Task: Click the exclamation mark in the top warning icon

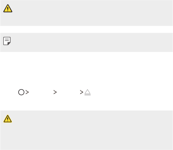Action: (8, 9)
